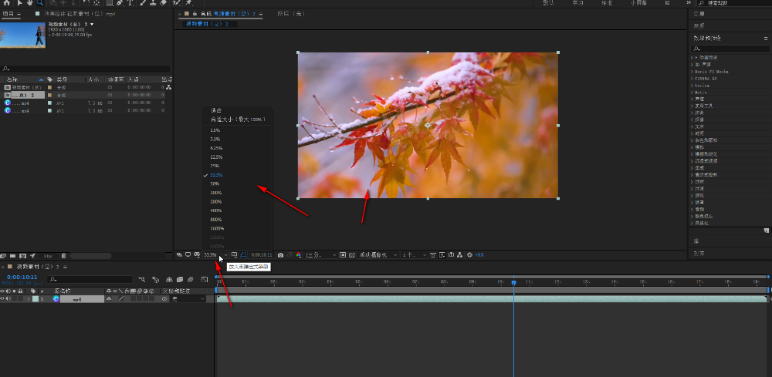Open the viewer resolution dropdown
The width and height of the screenshot is (772, 377).
click(321, 255)
